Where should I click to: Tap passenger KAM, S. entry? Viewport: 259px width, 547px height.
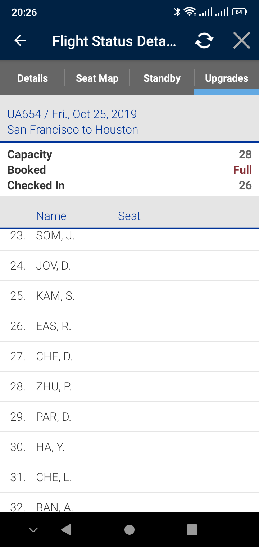[x=129, y=296]
